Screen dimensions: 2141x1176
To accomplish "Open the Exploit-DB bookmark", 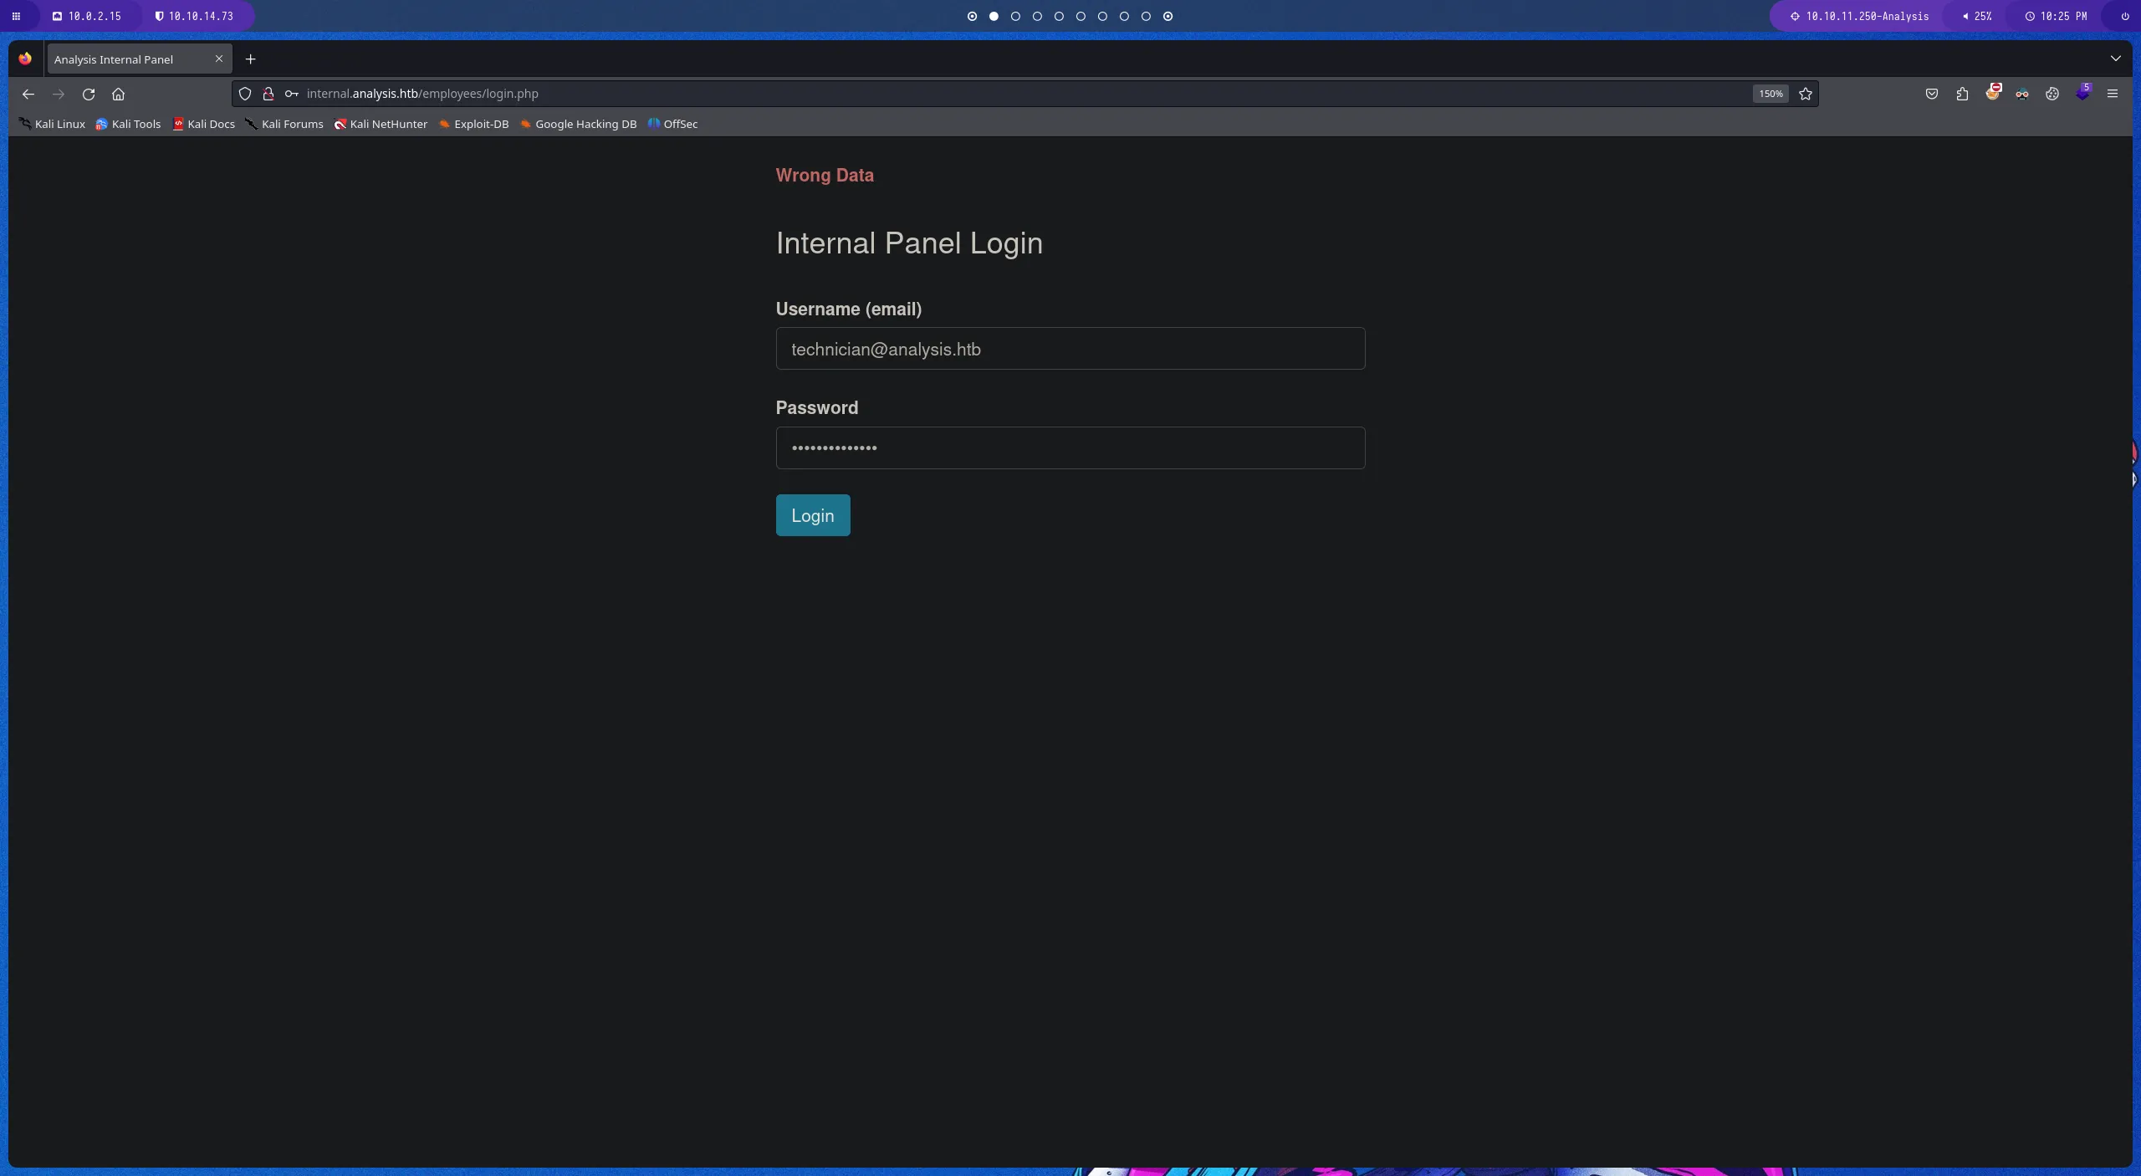I will pyautogui.click(x=473, y=124).
